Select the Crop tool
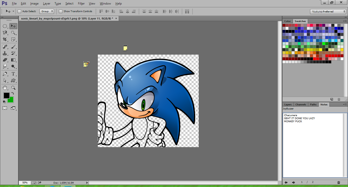 tap(5, 39)
